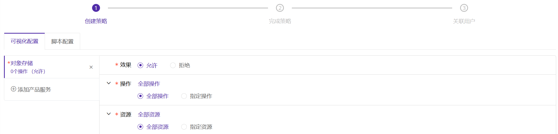Switch to the 脚本配置 tab
The image size is (558, 134).
pyautogui.click(x=62, y=42)
